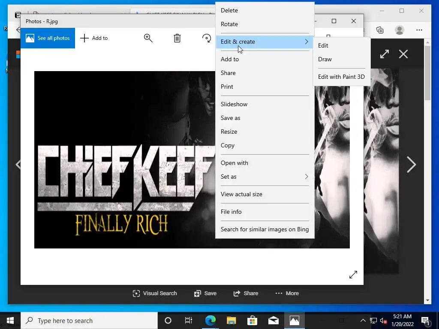Image resolution: width=439 pixels, height=329 pixels.
Task: Click Add to in Photos toolbar
Action: tap(94, 38)
